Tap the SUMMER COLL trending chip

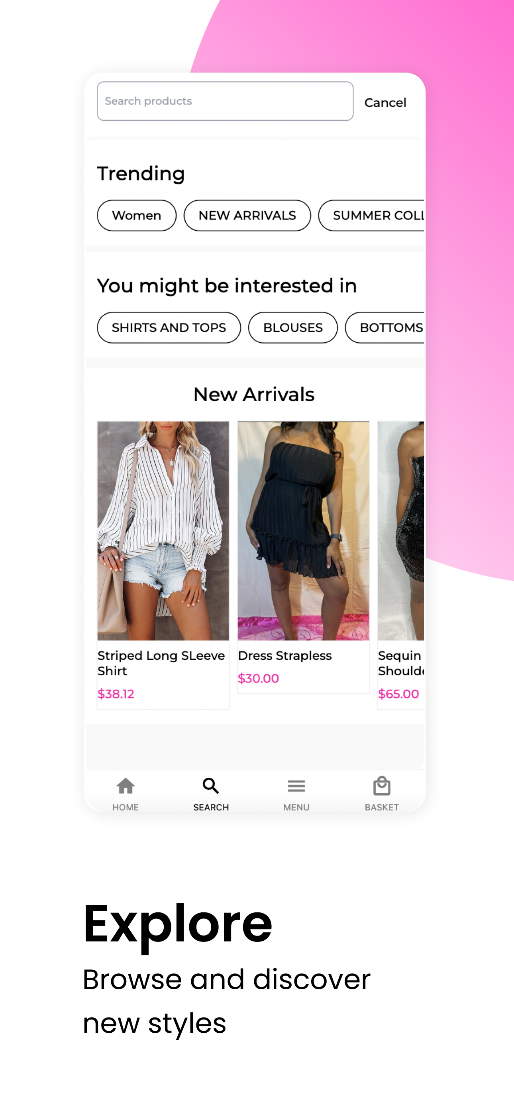click(x=372, y=216)
